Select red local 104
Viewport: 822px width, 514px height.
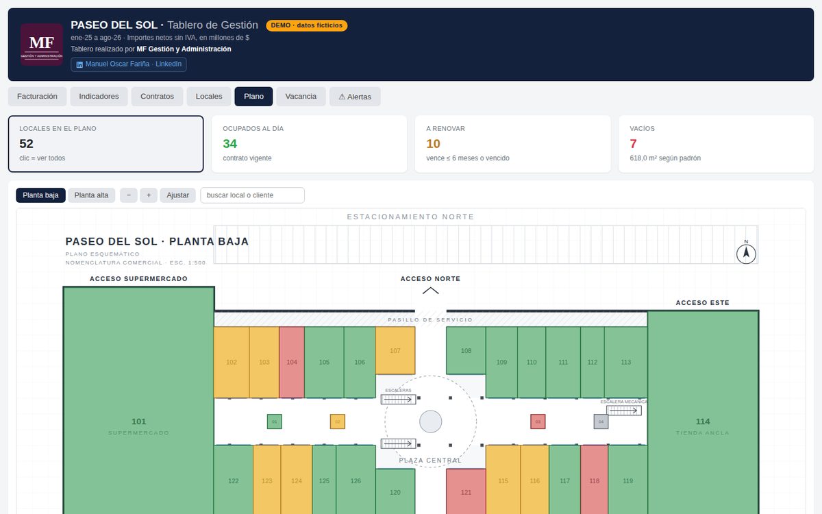[x=292, y=362]
